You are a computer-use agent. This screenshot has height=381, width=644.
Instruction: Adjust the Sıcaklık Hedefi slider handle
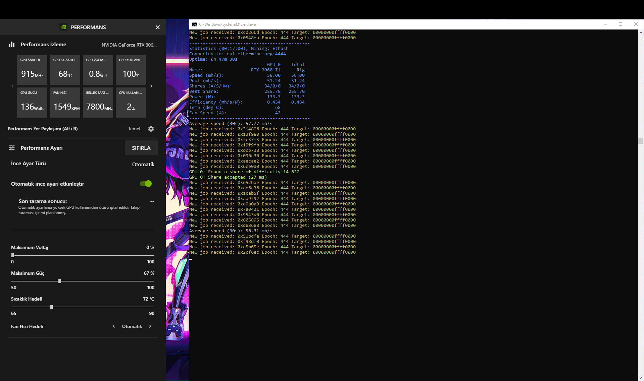click(51, 307)
